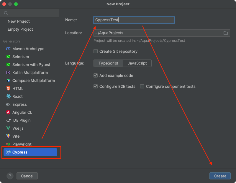Click the IDE Plugin plug icon

(8, 120)
